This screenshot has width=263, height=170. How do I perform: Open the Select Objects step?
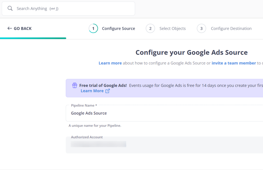click(x=172, y=28)
